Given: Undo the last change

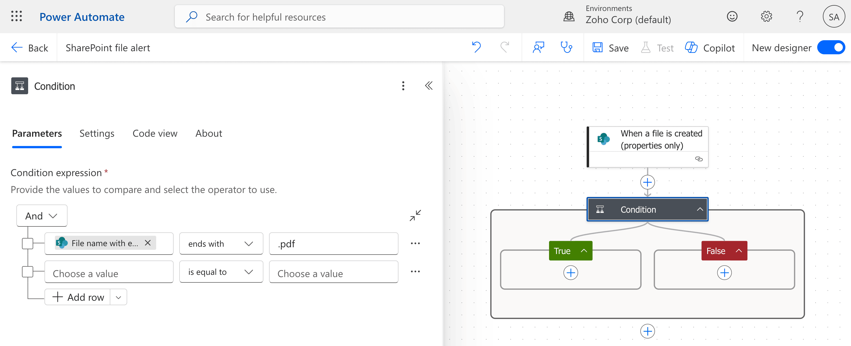Looking at the screenshot, I should click(x=476, y=47).
